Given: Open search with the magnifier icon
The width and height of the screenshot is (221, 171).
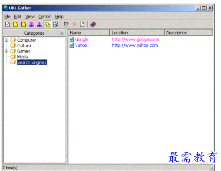Looking at the screenshot, I should pos(55,24).
